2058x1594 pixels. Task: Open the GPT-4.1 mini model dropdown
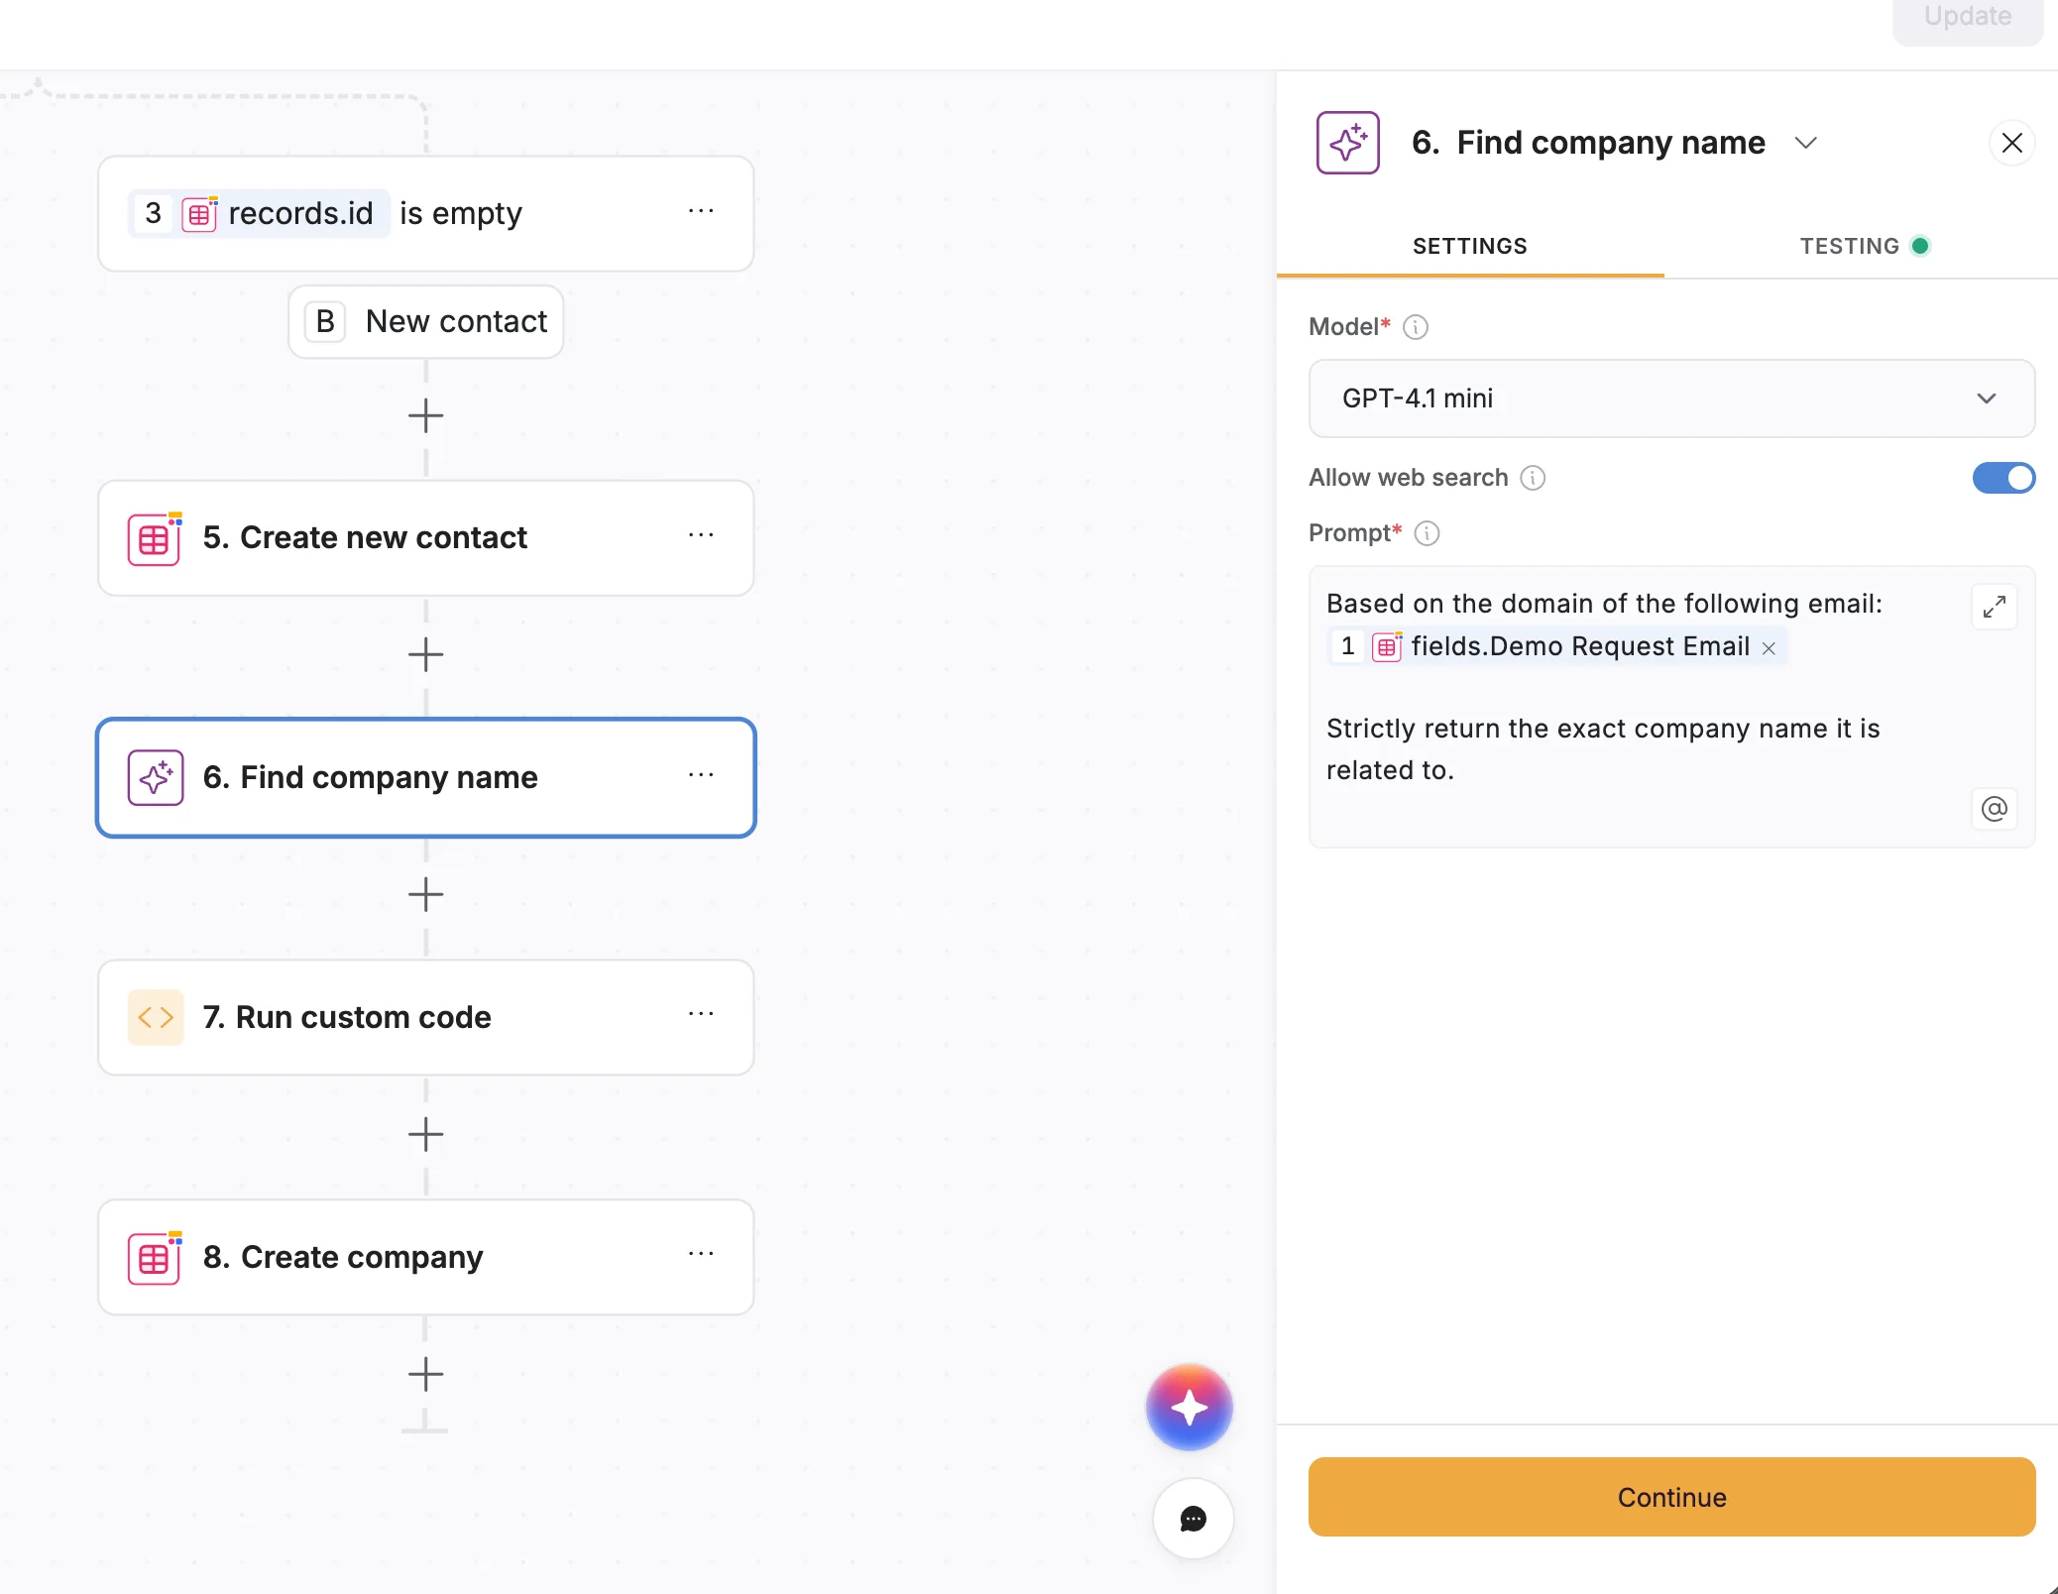[x=1670, y=398]
